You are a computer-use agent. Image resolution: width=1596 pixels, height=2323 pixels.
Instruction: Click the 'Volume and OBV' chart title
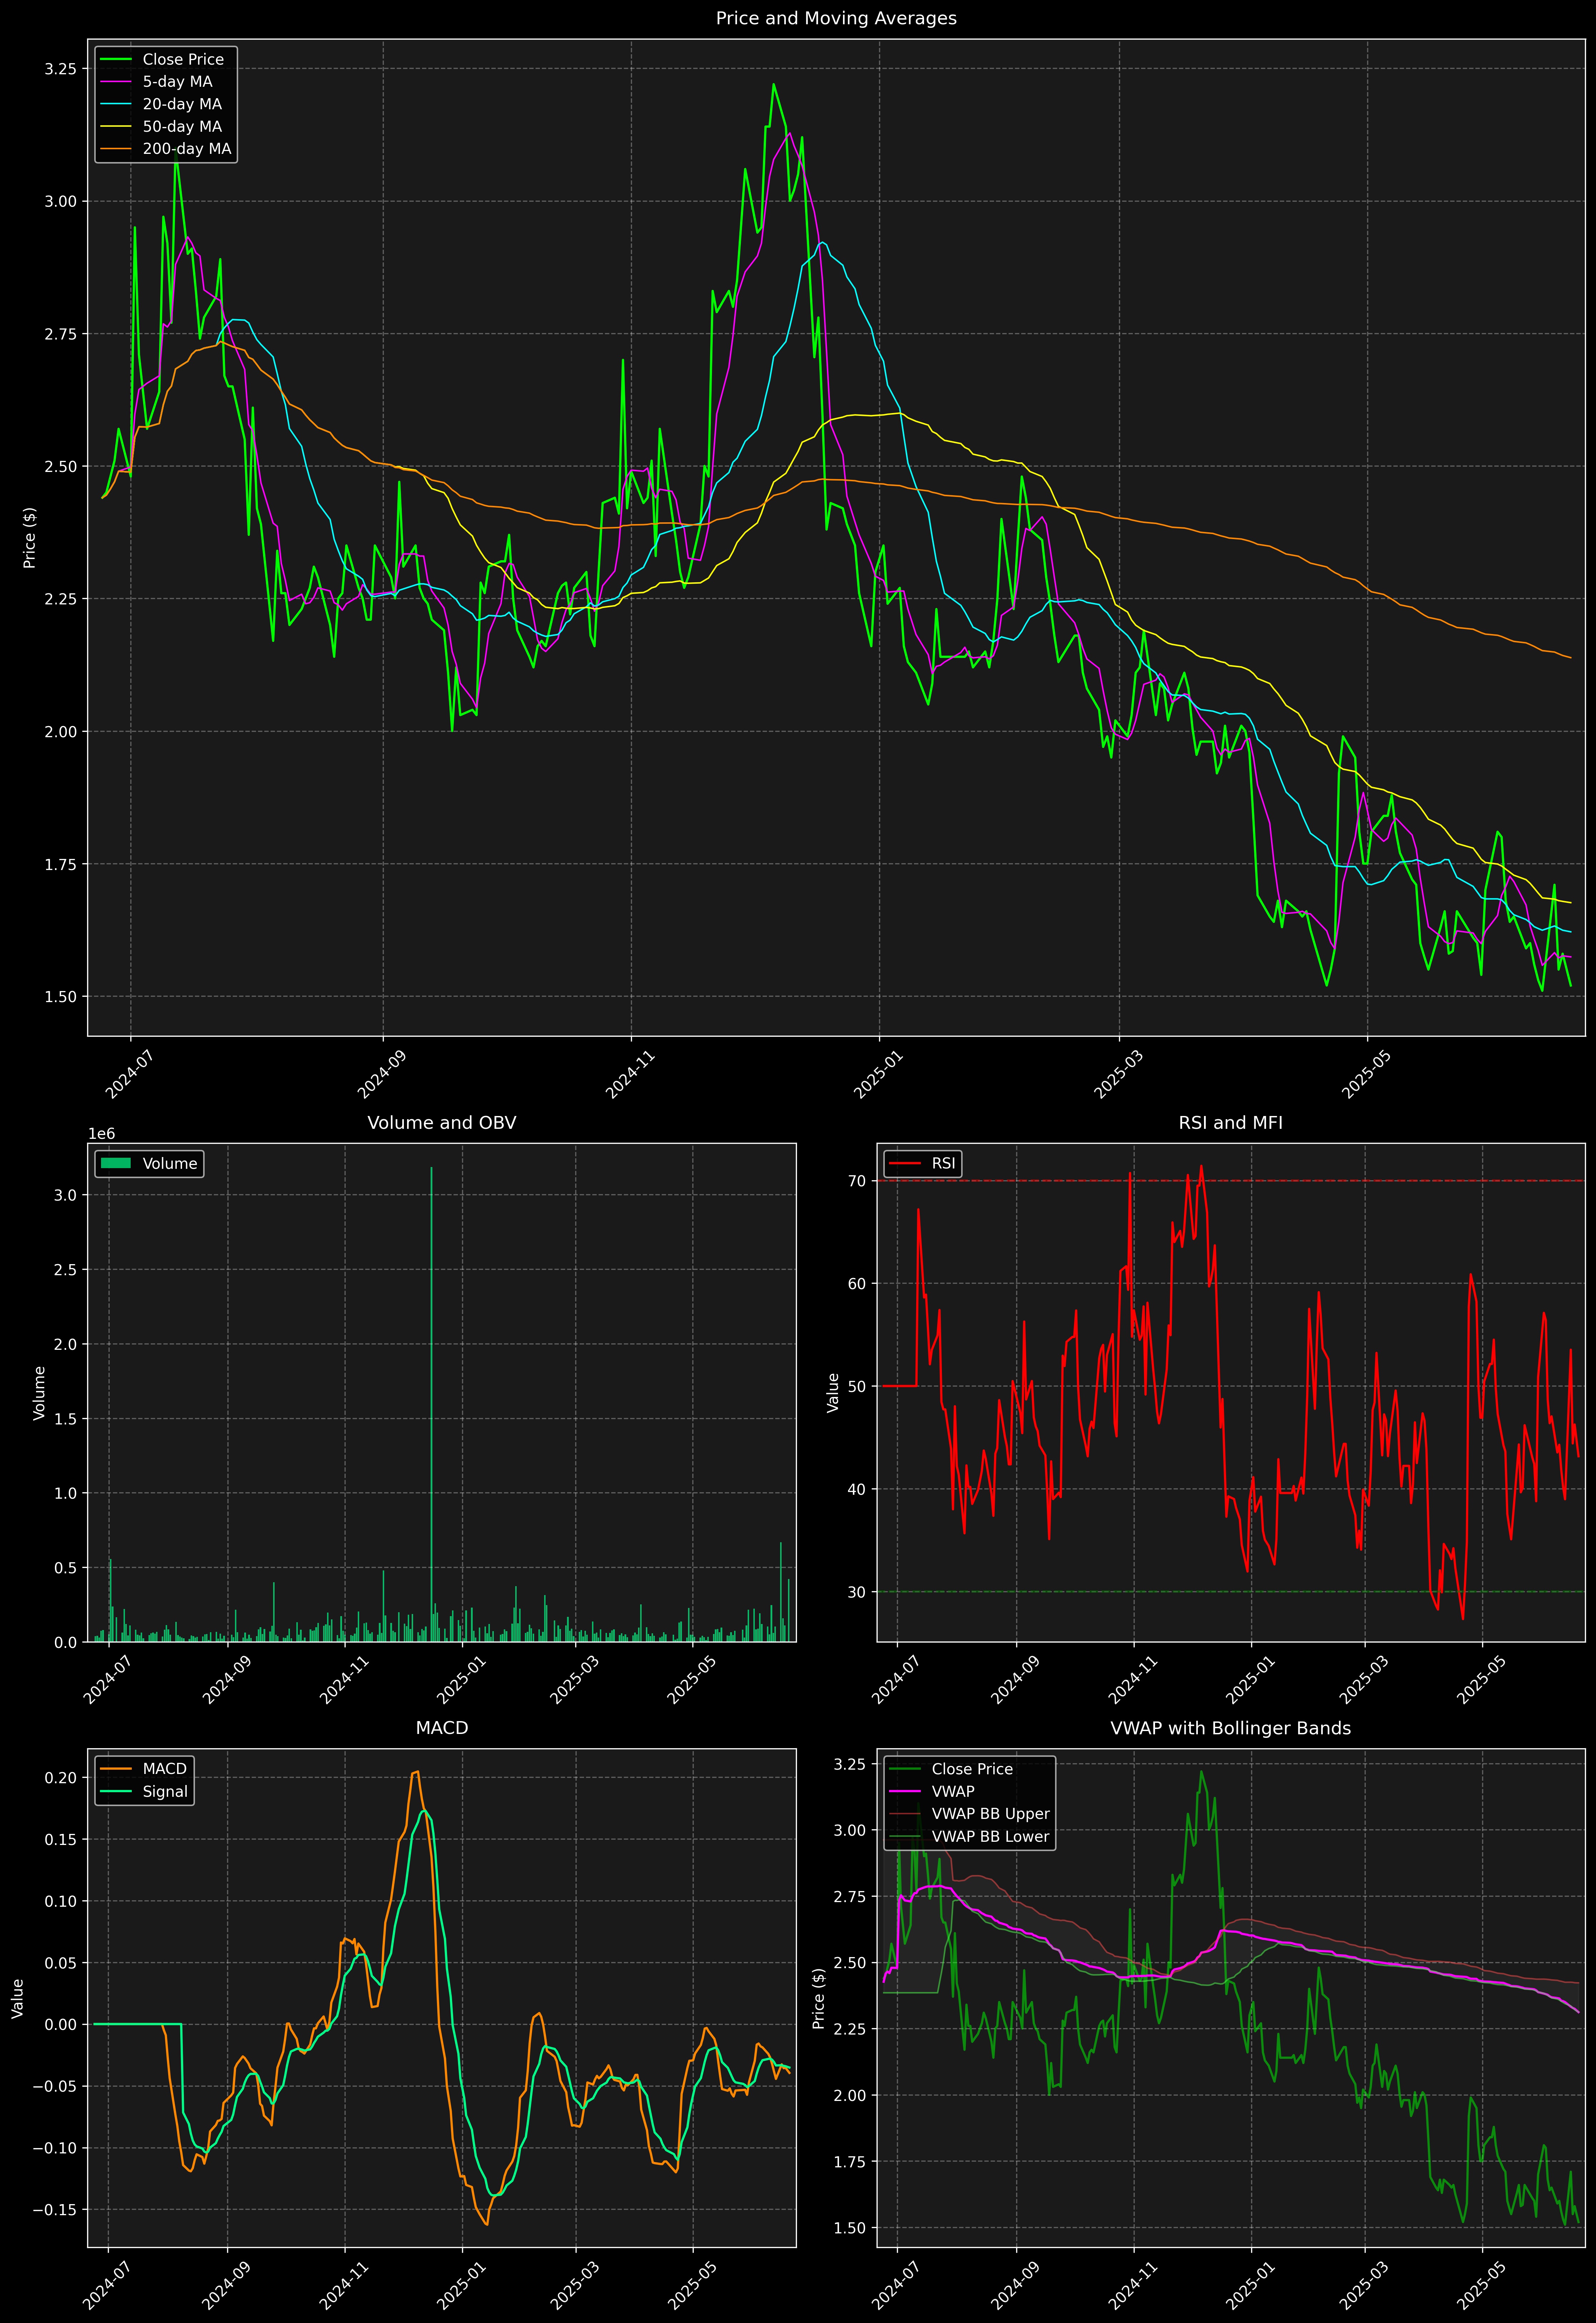442,1122
